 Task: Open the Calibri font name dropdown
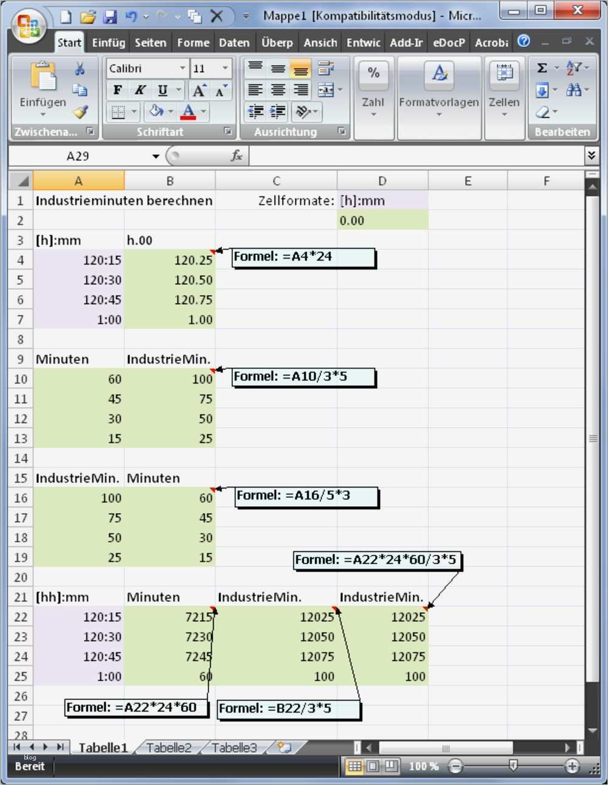click(x=147, y=68)
